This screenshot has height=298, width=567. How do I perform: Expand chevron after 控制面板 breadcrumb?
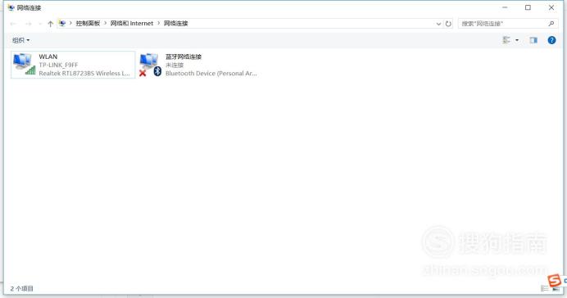click(x=105, y=24)
